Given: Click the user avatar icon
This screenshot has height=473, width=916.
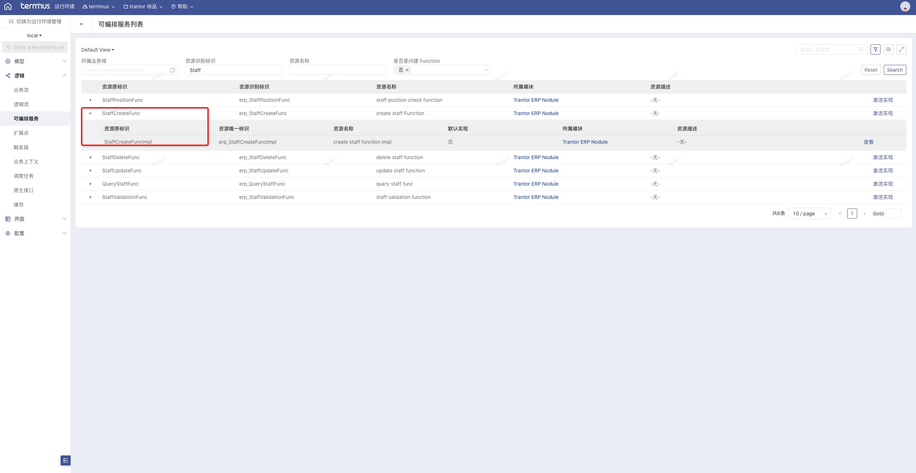Looking at the screenshot, I should pos(905,6).
